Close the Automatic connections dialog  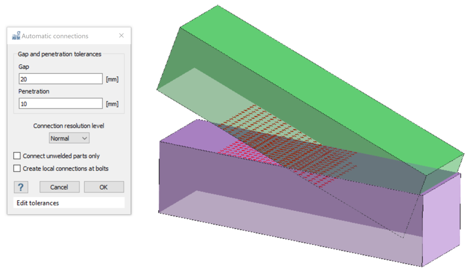[121, 36]
